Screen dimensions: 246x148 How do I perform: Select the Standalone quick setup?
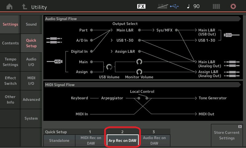(x=59, y=141)
